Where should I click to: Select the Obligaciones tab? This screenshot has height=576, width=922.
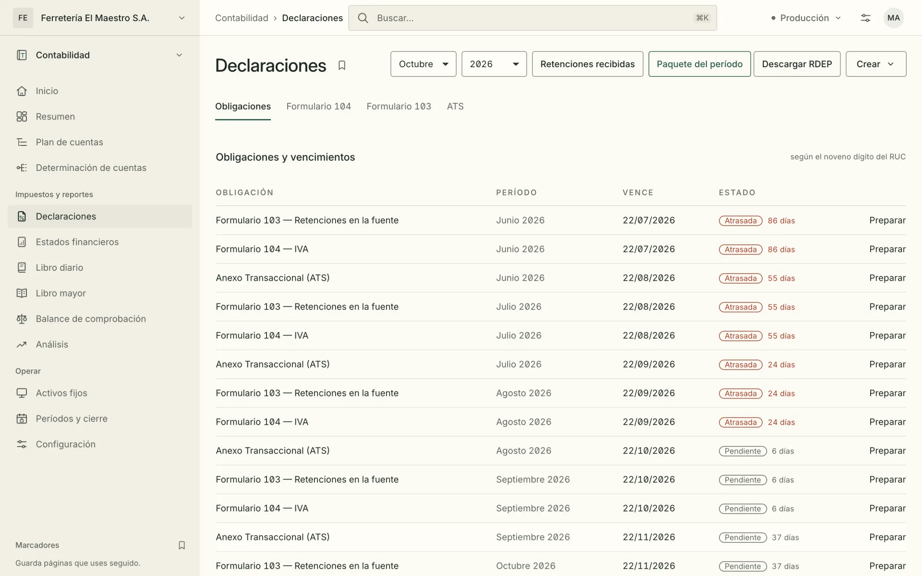[243, 107]
